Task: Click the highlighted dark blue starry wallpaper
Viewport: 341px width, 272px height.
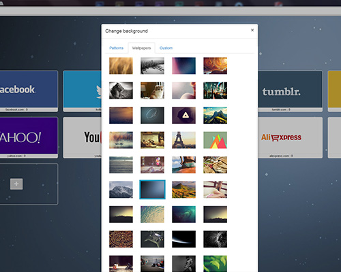Action: pyautogui.click(x=152, y=190)
